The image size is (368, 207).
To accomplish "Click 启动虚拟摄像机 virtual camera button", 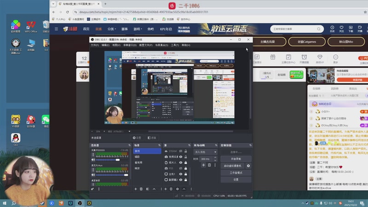I will pos(233,166).
